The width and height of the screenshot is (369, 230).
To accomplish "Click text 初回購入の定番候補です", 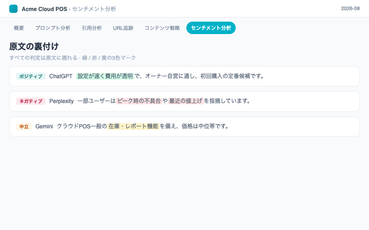I will click(x=232, y=76).
